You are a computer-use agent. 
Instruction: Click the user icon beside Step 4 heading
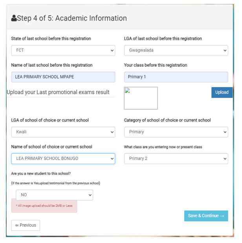(x=14, y=18)
